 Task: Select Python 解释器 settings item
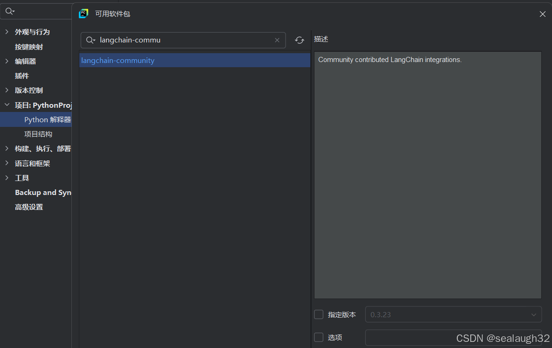tap(35, 119)
